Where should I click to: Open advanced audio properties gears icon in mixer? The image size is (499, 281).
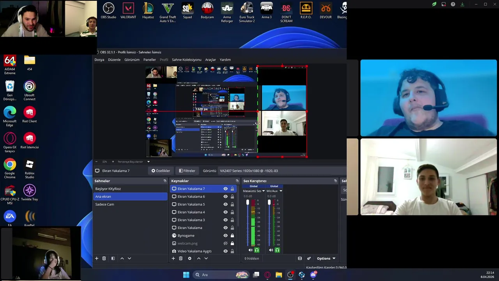(x=309, y=258)
